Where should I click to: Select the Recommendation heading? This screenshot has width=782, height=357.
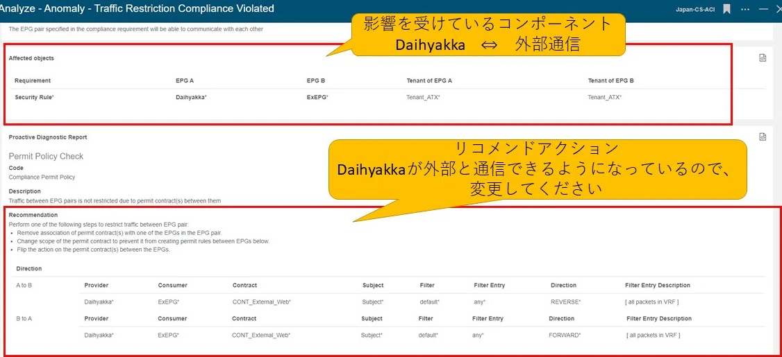point(33,215)
